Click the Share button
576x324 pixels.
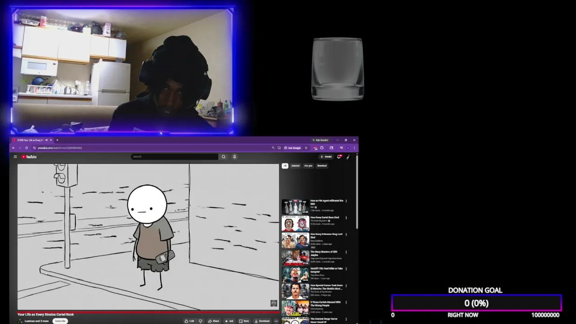214,321
